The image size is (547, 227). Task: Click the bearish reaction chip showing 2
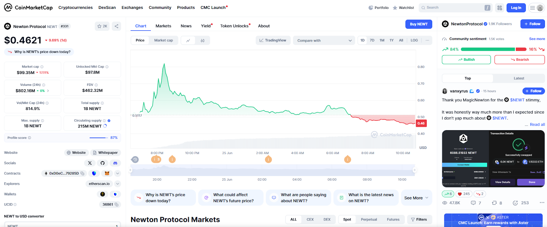coord(480,194)
